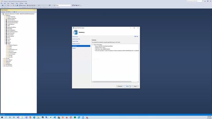Select the Views folder
Viewport: 212px width, 119px height.
tap(10, 48)
